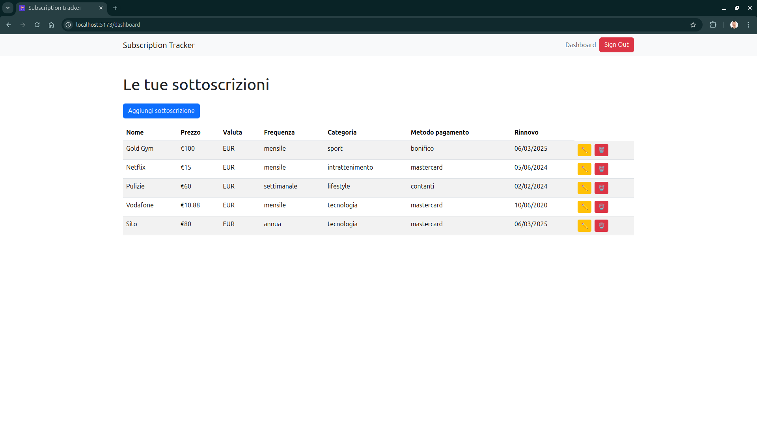Delete the Vodafone subscription
757x425 pixels.
pos(601,207)
